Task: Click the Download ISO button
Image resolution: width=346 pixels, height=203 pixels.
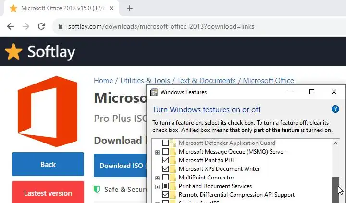Action: 120,166
